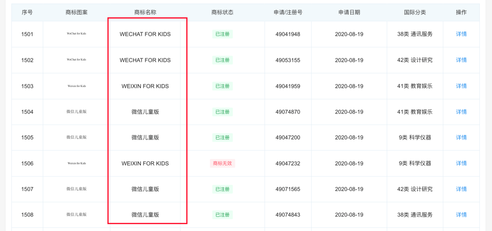Image resolution: width=492 pixels, height=231 pixels.
Task: Click the 已注册 status badge in row 1507
Action: click(x=222, y=189)
